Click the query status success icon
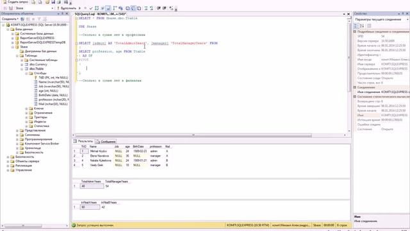The height and width of the screenshot is (231, 410). point(74,225)
